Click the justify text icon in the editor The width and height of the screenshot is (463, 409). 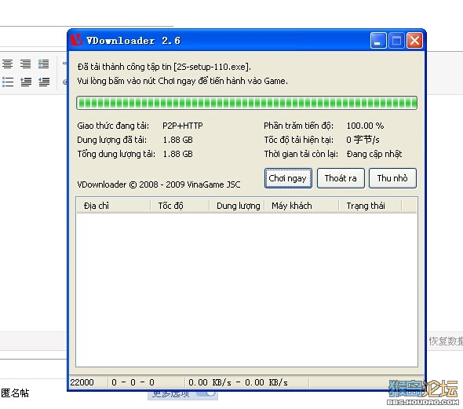(44, 64)
